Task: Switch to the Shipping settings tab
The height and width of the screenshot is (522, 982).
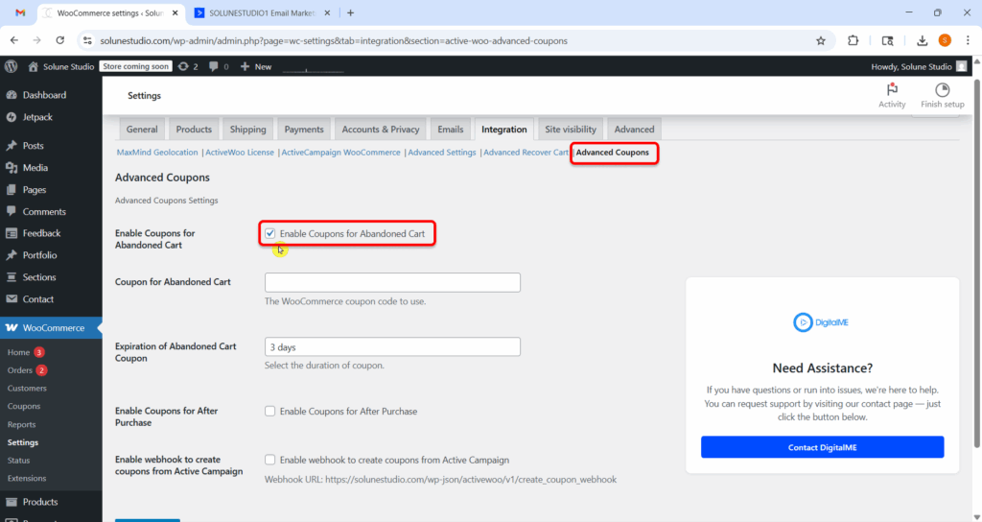Action: pyautogui.click(x=248, y=130)
